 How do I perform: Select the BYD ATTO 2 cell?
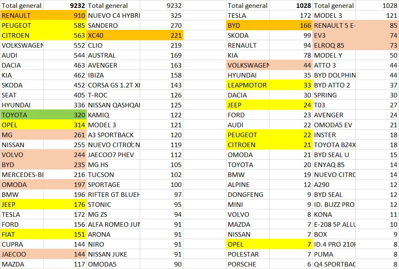[334, 85]
